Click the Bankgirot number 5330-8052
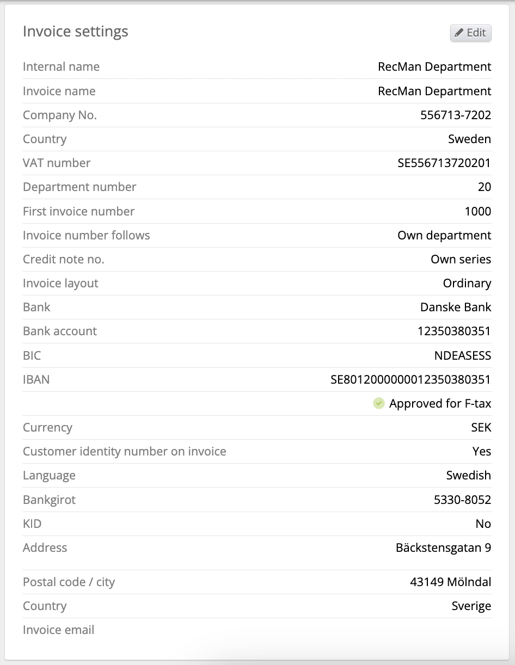The height and width of the screenshot is (665, 515). 462,500
